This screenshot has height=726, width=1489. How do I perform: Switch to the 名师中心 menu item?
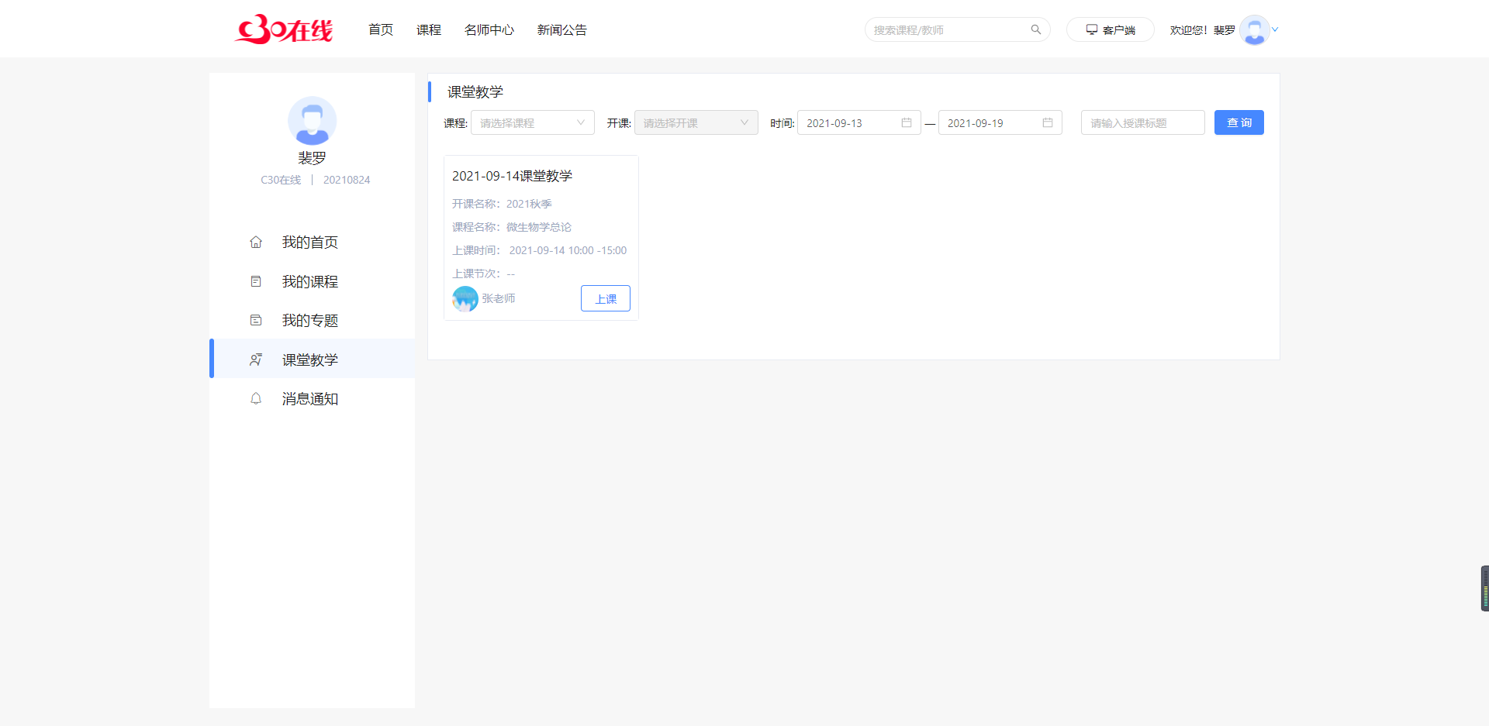pos(489,29)
